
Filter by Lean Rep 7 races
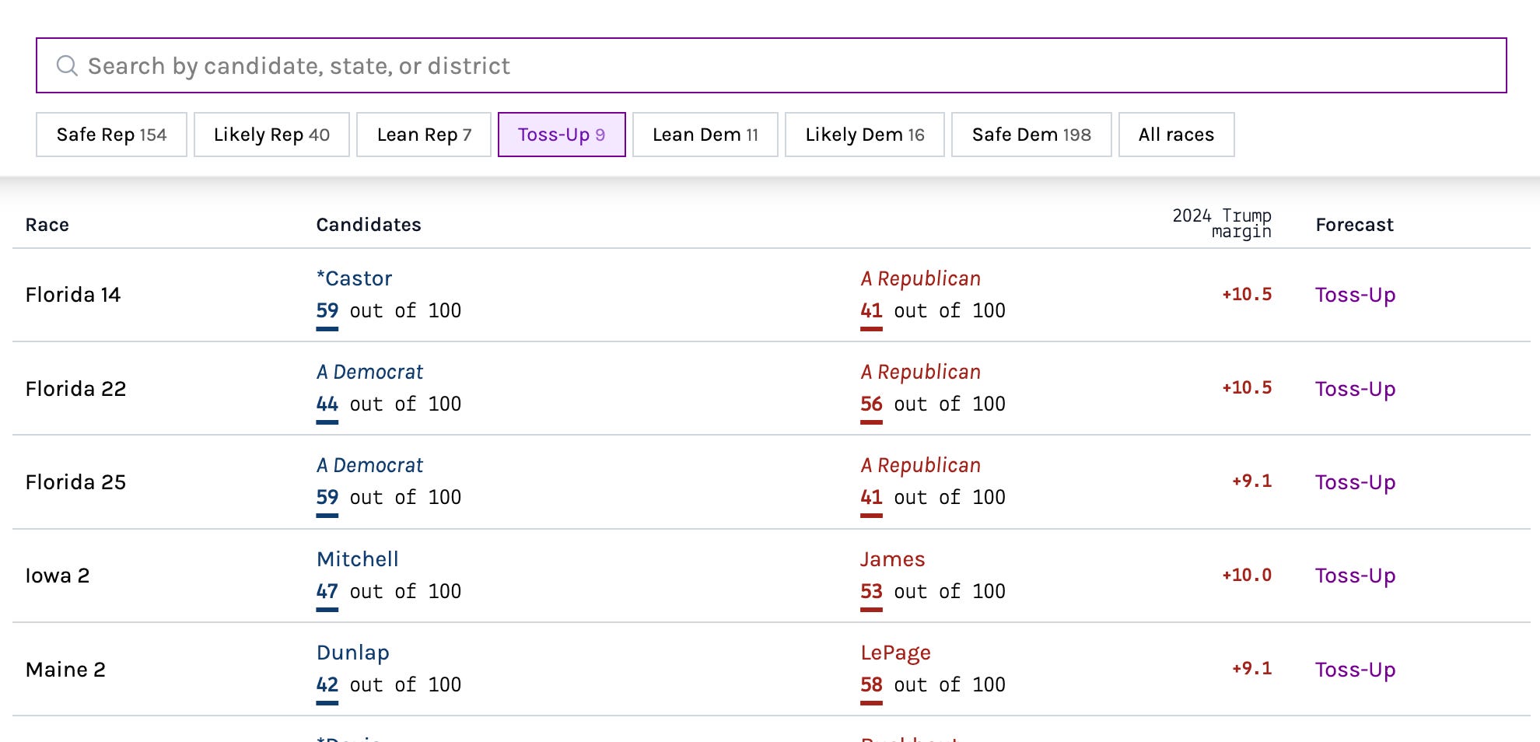(424, 135)
